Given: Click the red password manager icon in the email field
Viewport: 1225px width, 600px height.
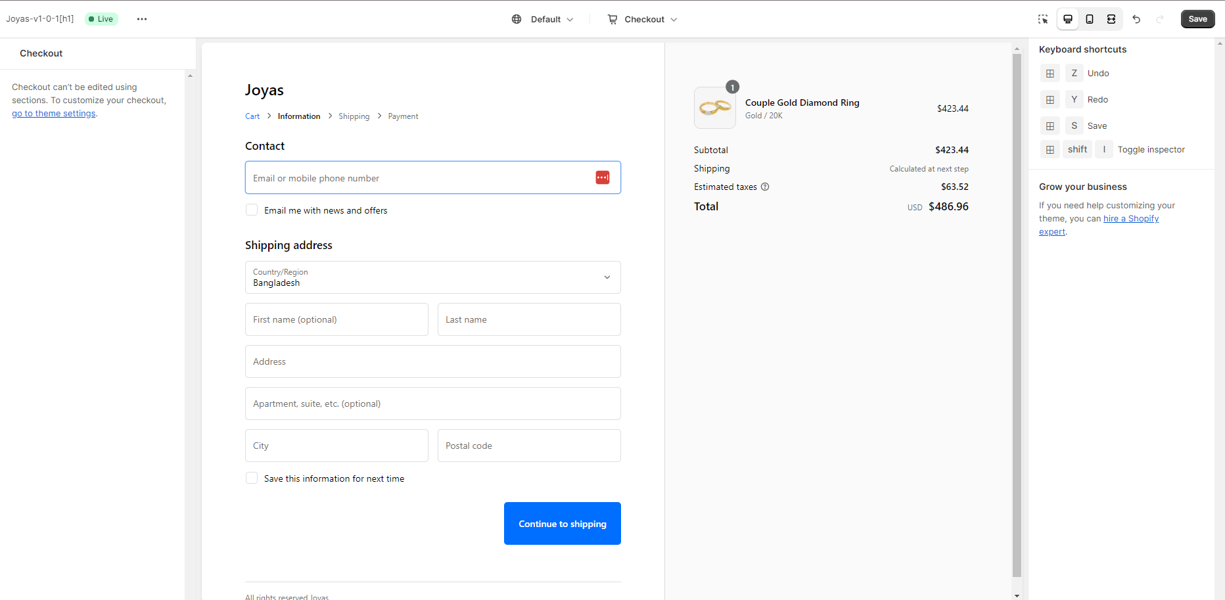Looking at the screenshot, I should (x=603, y=177).
